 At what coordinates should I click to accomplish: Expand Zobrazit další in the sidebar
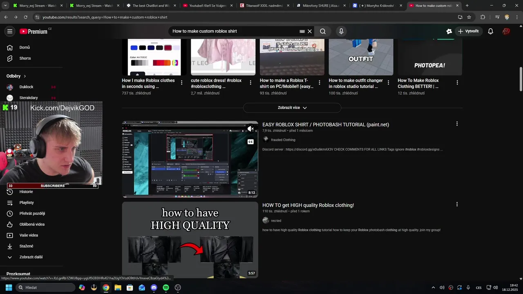[x=31, y=257]
